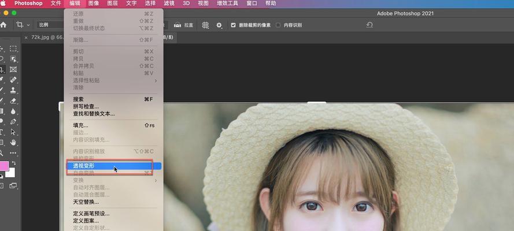Click the 拉直 straighten button label
Screen dimensions: 514x231
tap(188, 25)
